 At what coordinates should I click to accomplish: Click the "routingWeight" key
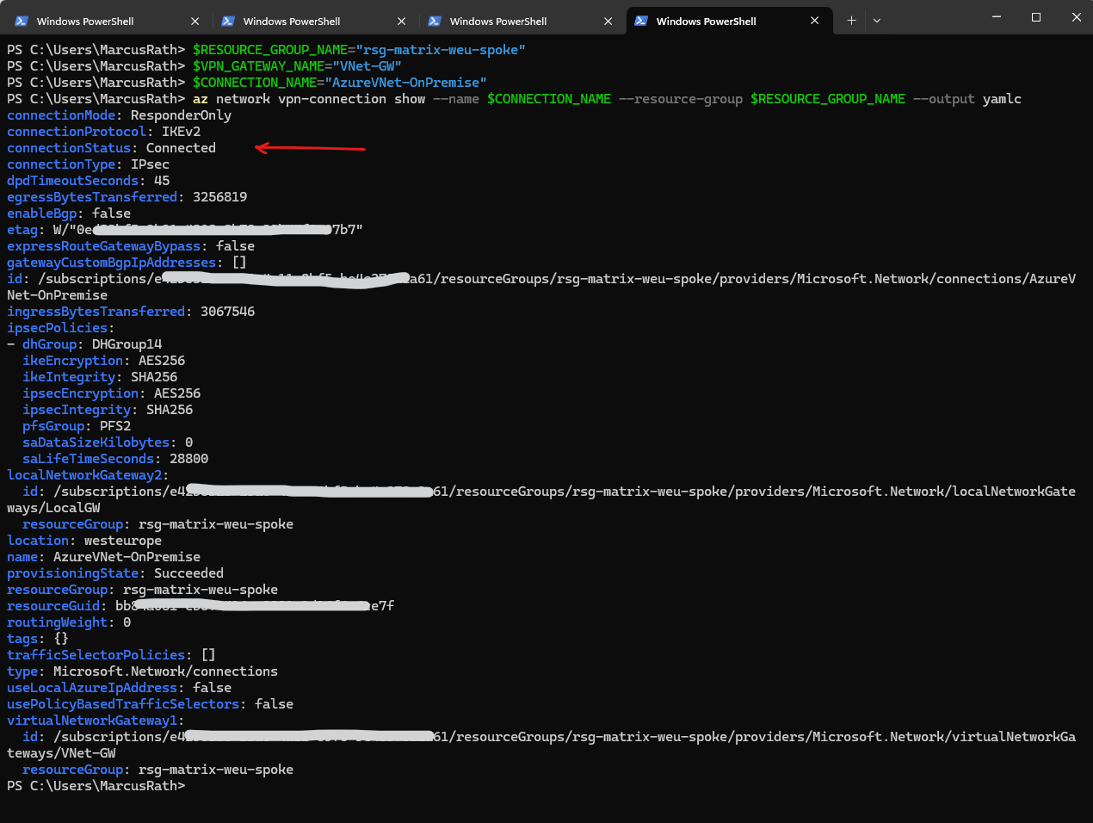57,622
